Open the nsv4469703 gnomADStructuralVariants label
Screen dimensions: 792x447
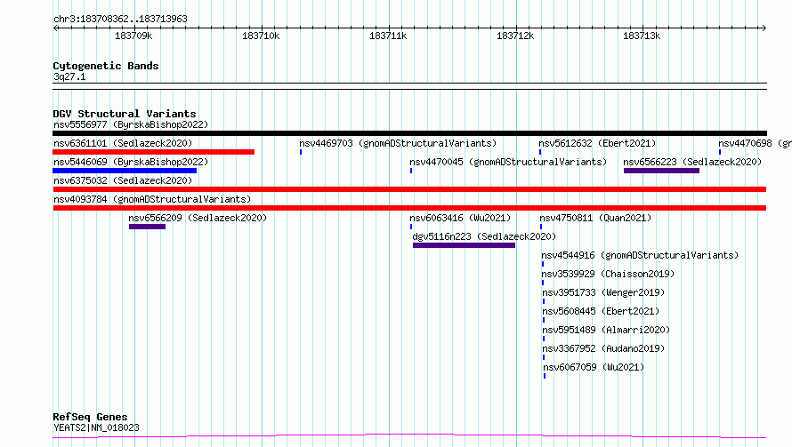pos(398,143)
